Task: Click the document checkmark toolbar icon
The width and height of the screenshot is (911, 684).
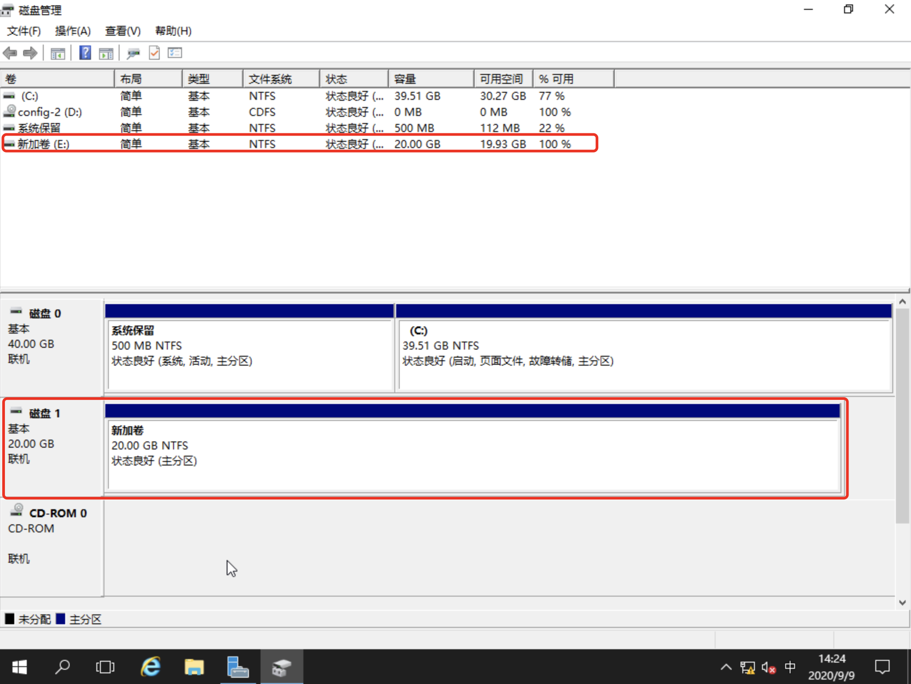Action: click(x=154, y=53)
